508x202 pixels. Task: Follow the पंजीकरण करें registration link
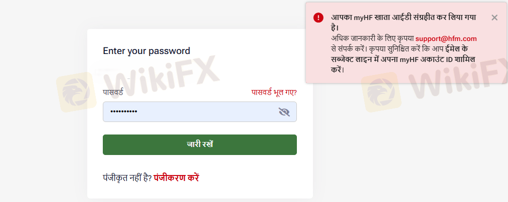(176, 178)
